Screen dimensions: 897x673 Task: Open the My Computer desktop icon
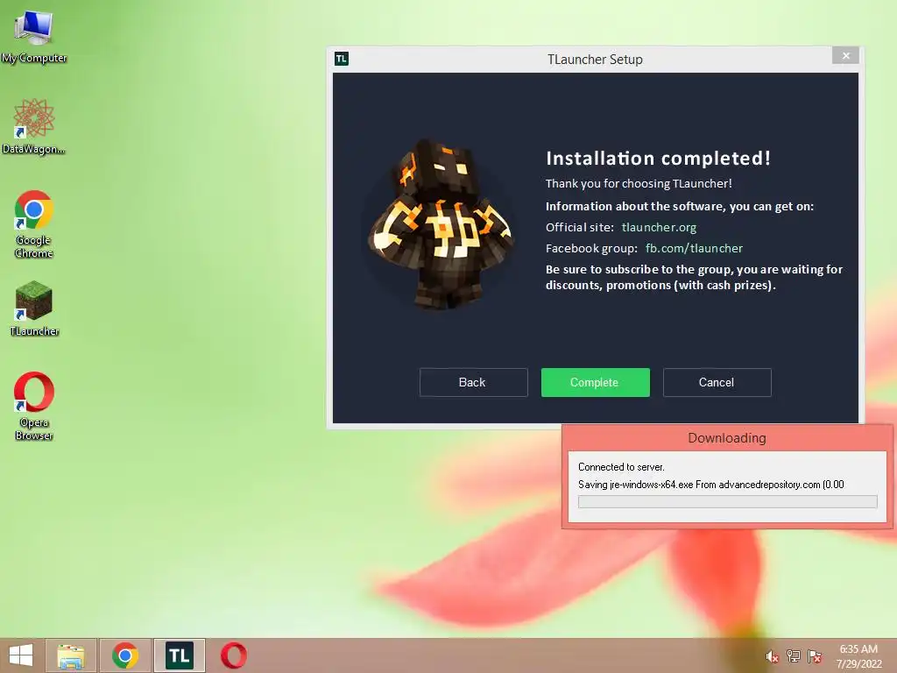pyautogui.click(x=34, y=35)
